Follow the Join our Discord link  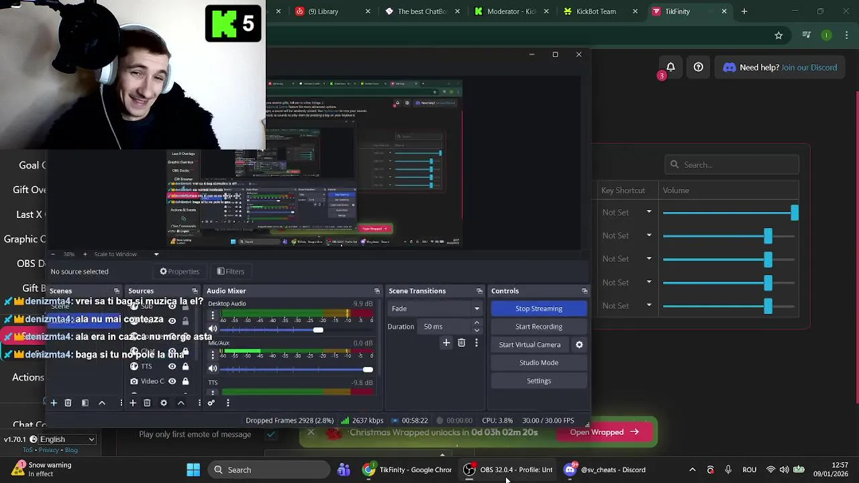pos(809,68)
